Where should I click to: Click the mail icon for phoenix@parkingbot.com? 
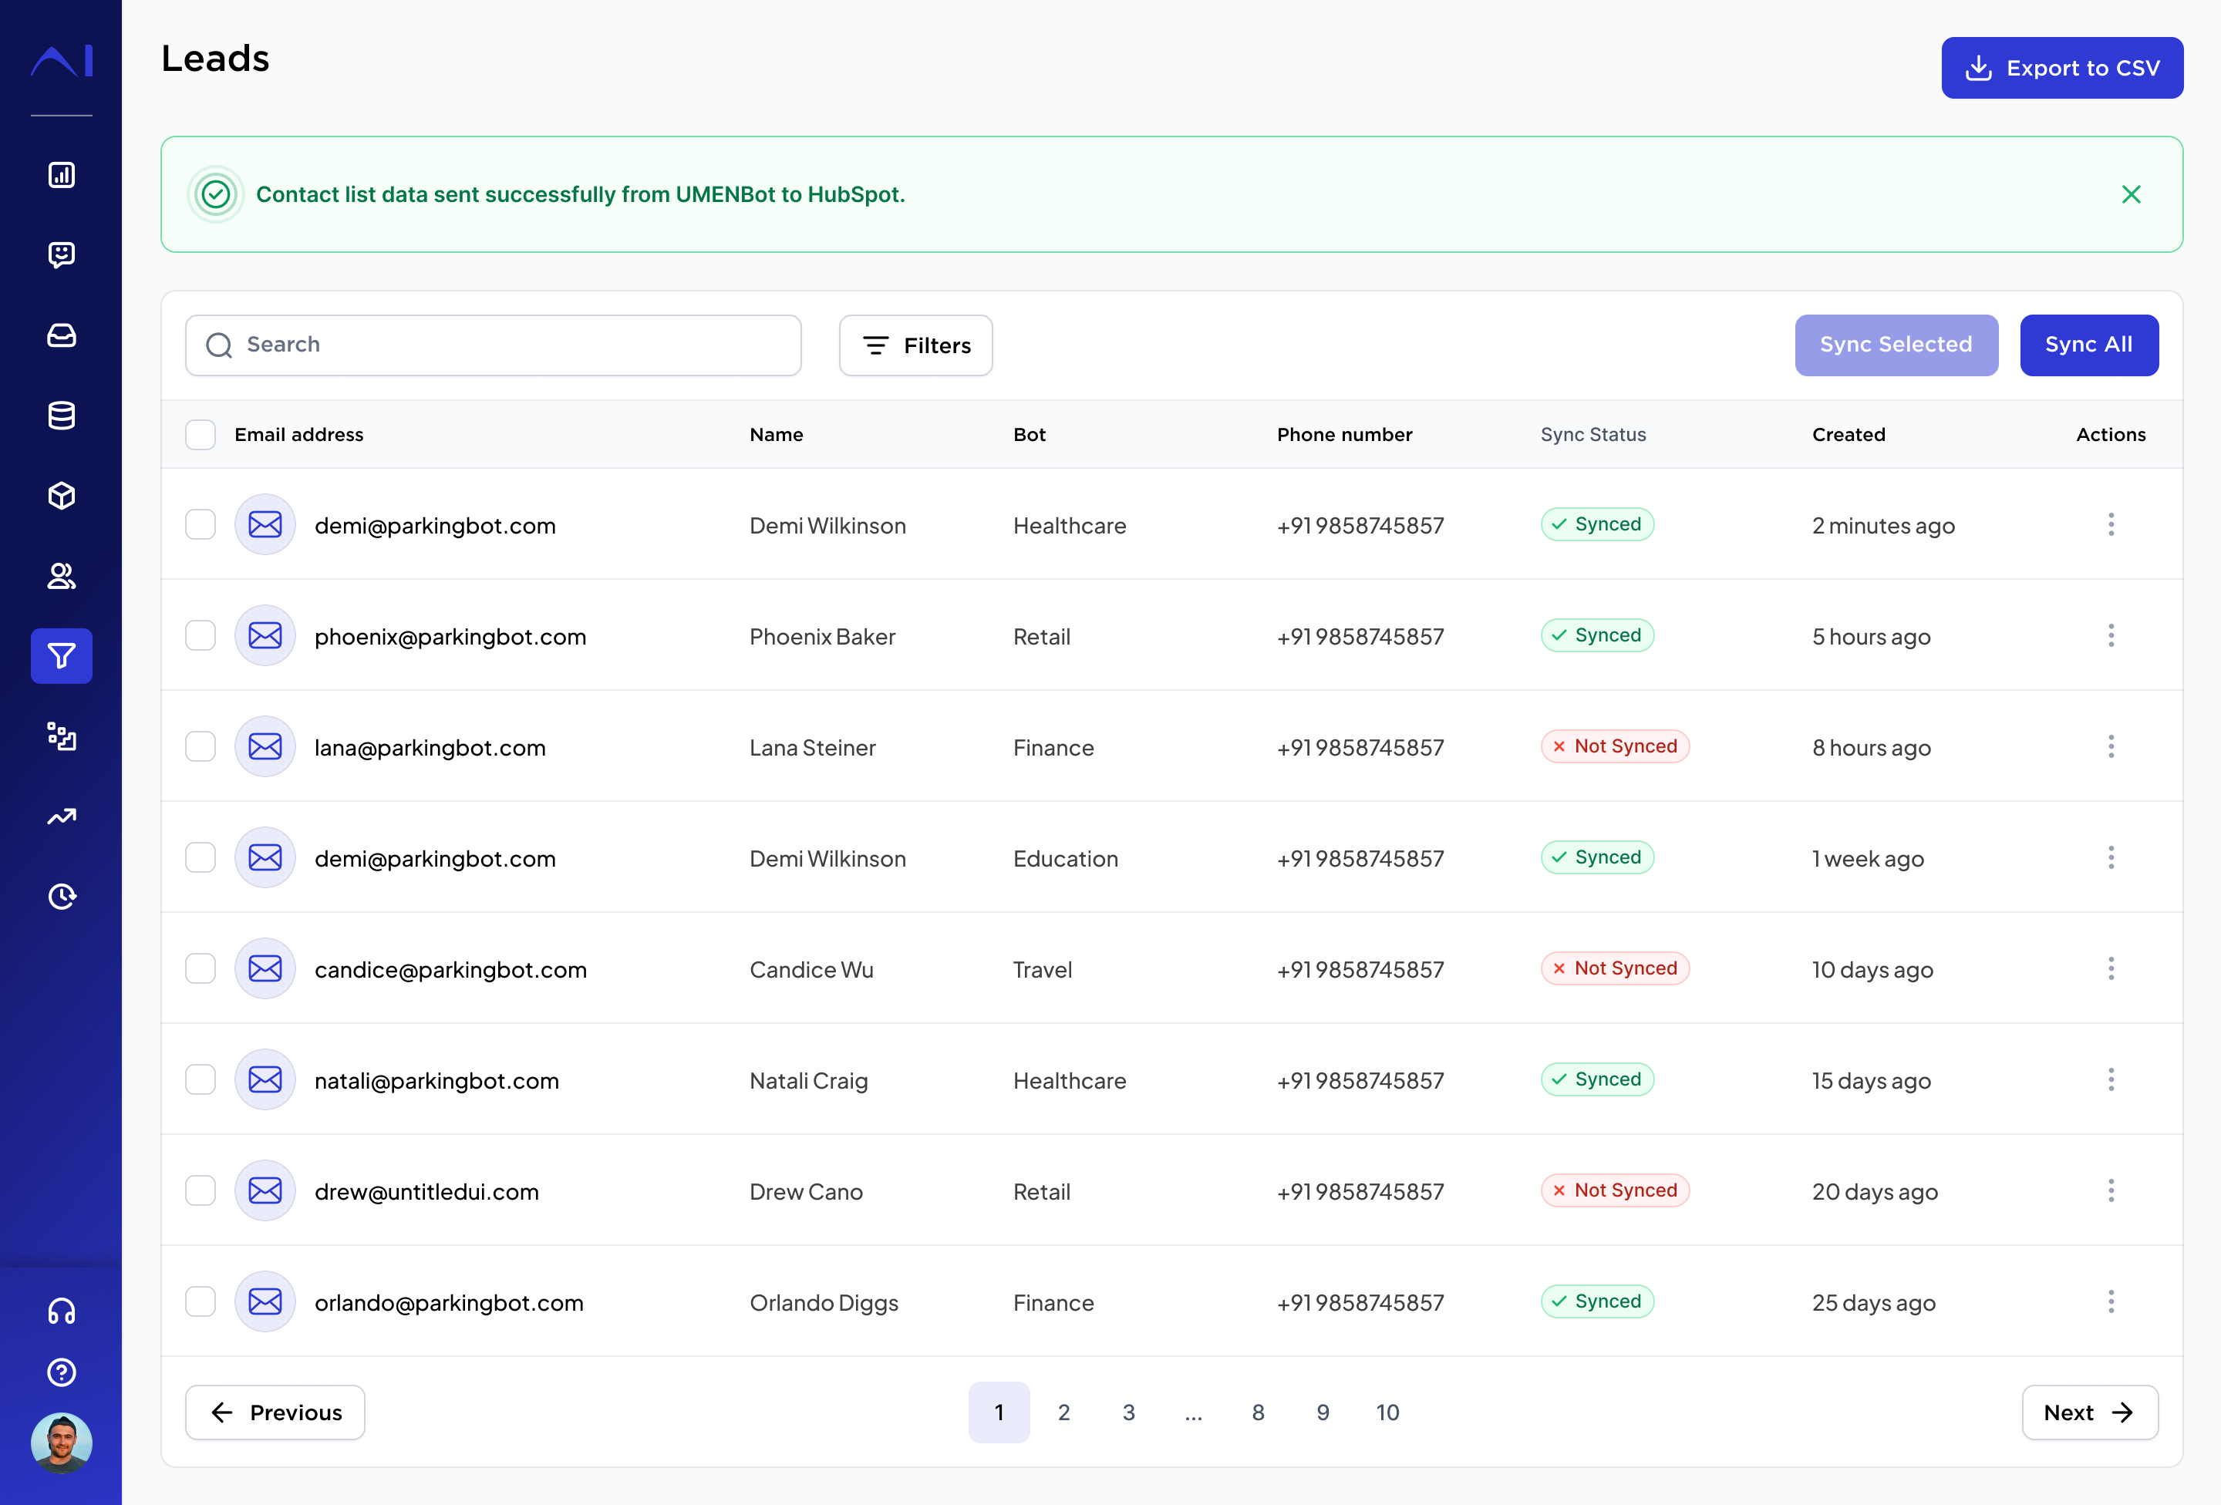[x=265, y=635]
